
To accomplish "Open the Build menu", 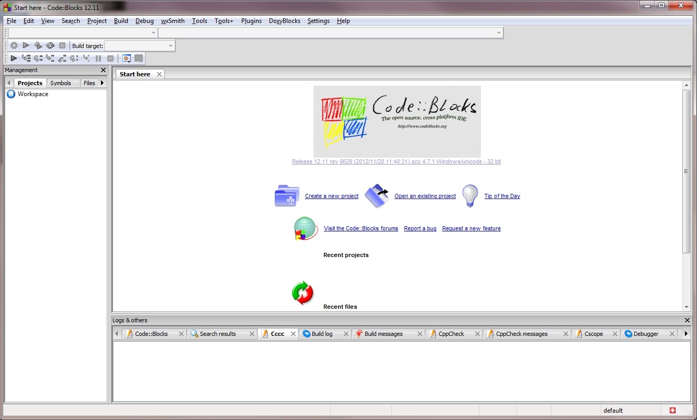I will click(121, 21).
